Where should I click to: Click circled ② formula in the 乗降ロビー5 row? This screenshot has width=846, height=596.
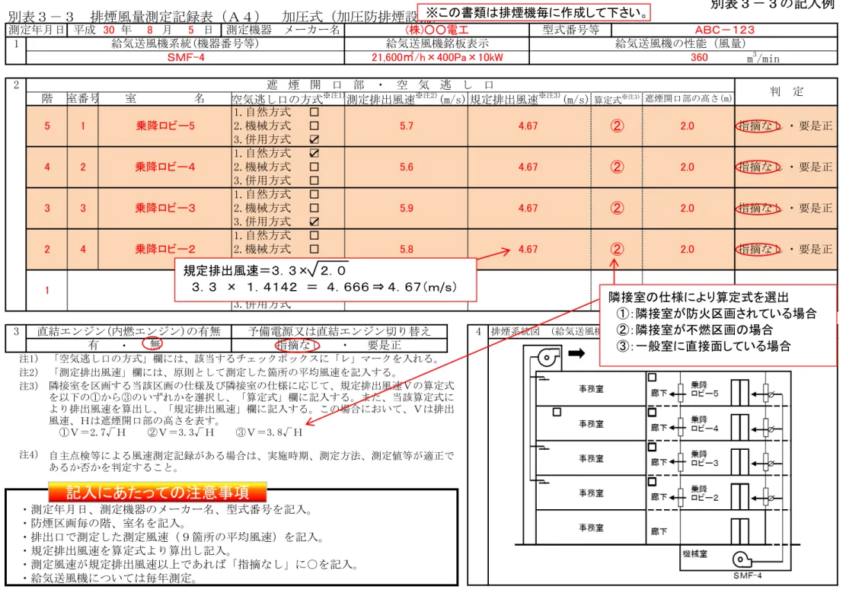point(617,126)
